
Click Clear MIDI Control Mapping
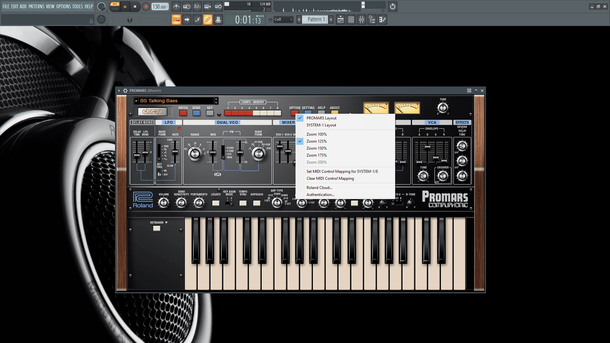345,178
